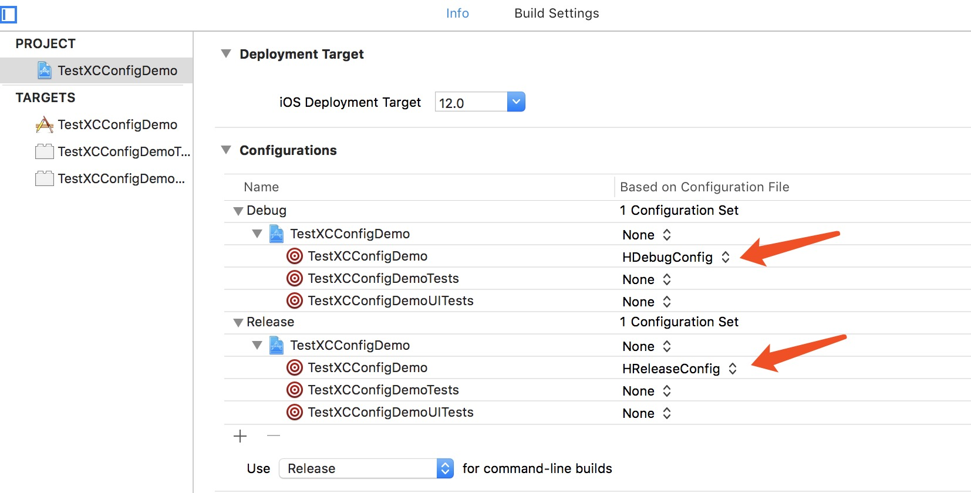The height and width of the screenshot is (493, 971).
Task: Click the target icon beside Release TestXCConfigDemoUITests
Action: point(295,412)
